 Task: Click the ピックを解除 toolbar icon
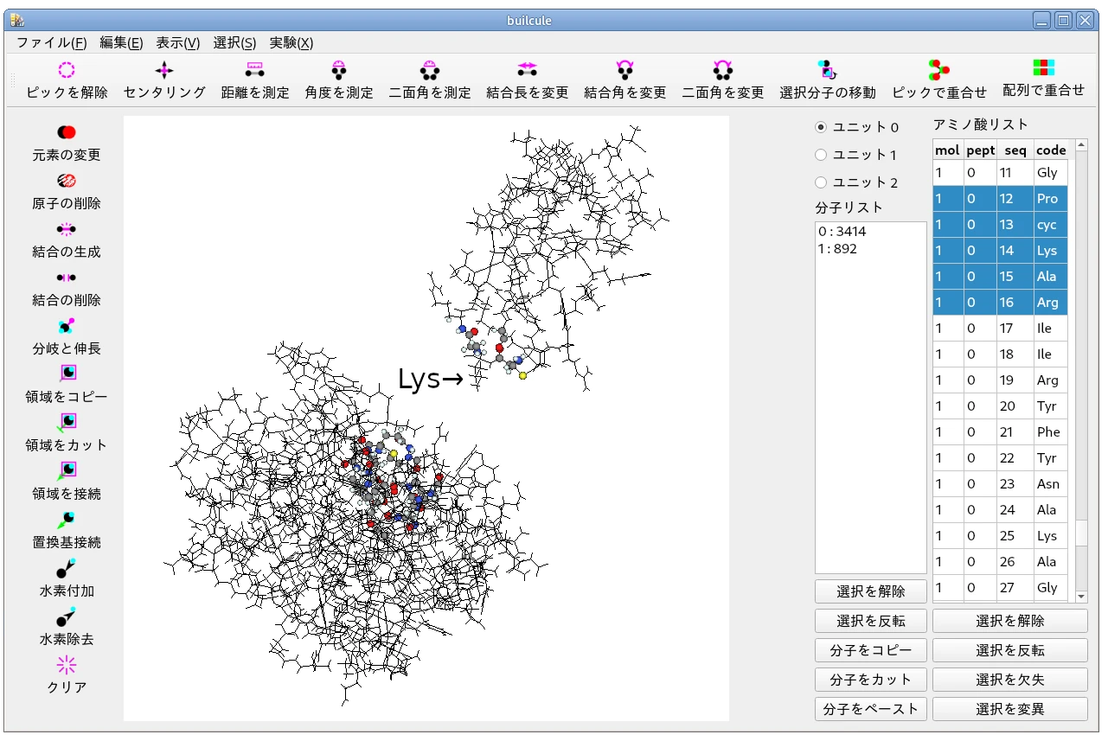[67, 71]
